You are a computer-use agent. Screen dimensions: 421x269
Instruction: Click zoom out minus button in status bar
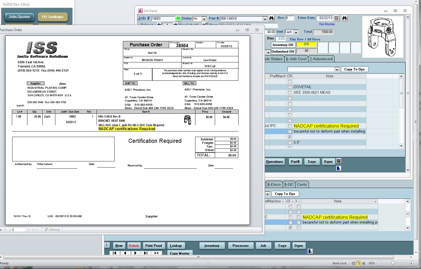pyautogui.click(x=379, y=263)
